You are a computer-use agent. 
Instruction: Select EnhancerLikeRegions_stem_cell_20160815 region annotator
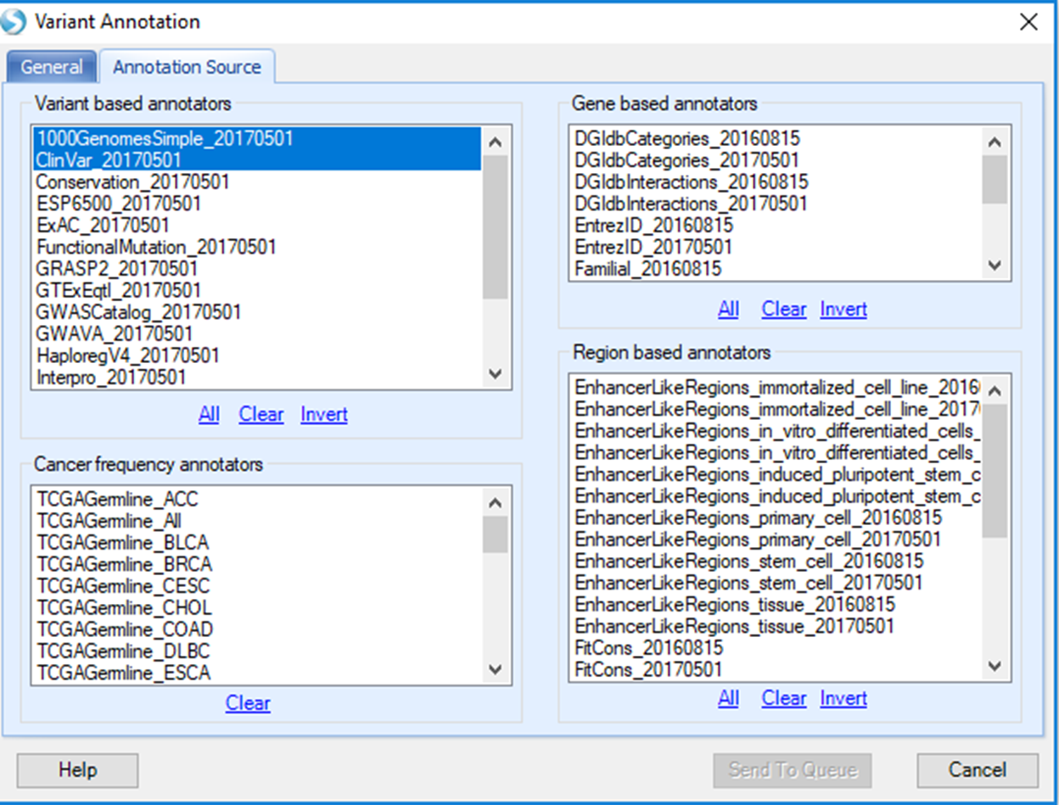(x=776, y=562)
